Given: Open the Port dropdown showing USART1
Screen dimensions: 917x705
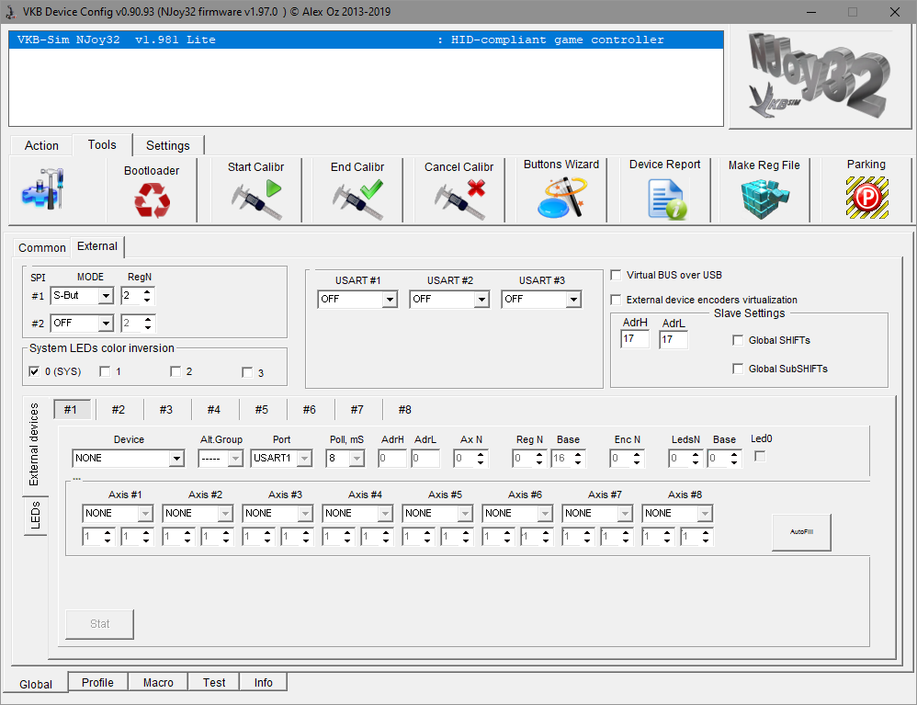Looking at the screenshot, I should (x=305, y=458).
